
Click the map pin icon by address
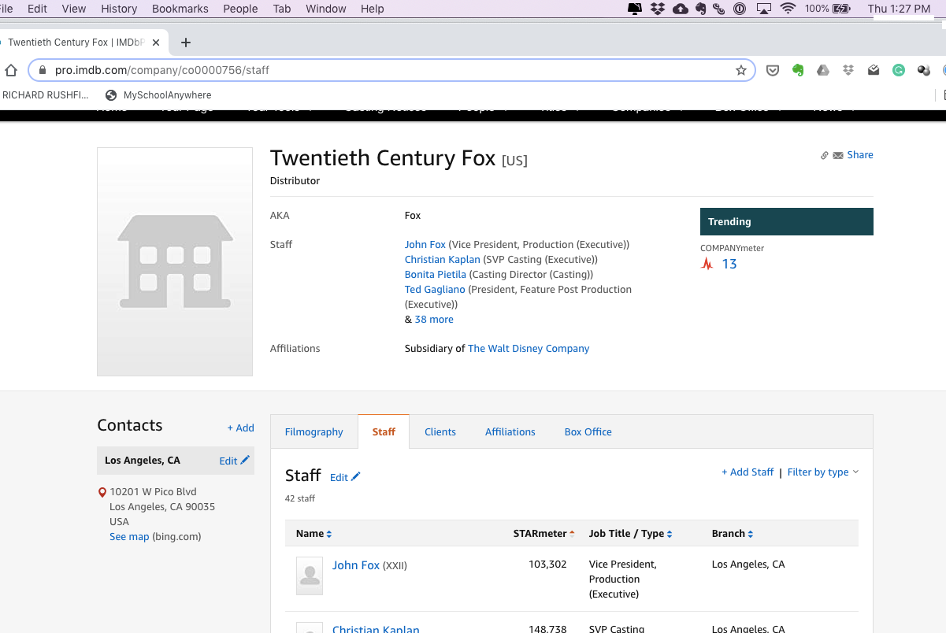102,492
